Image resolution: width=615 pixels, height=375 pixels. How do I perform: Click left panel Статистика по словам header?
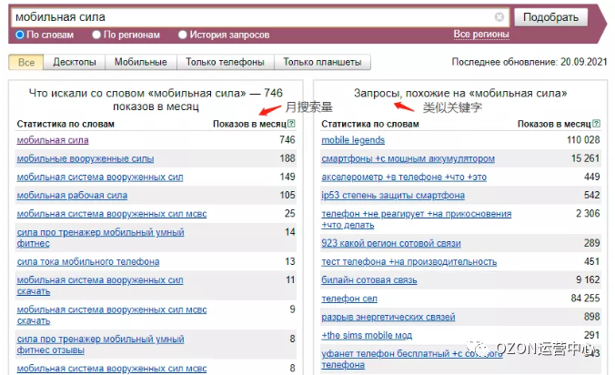point(66,124)
